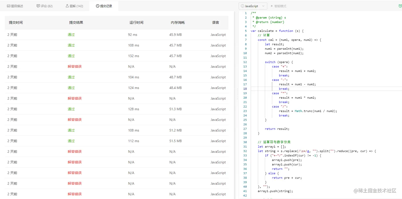
Task: Open the 通过 submission with 128 ms runtime
Action: click(71, 109)
